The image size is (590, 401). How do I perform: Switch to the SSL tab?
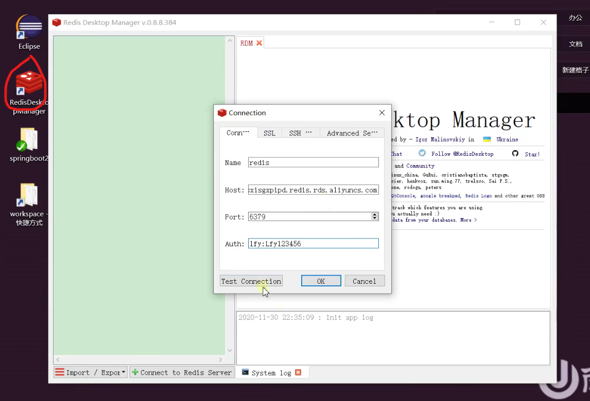click(x=269, y=133)
